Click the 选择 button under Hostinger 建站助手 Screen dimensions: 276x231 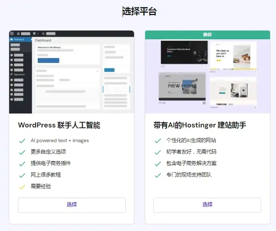point(207,205)
